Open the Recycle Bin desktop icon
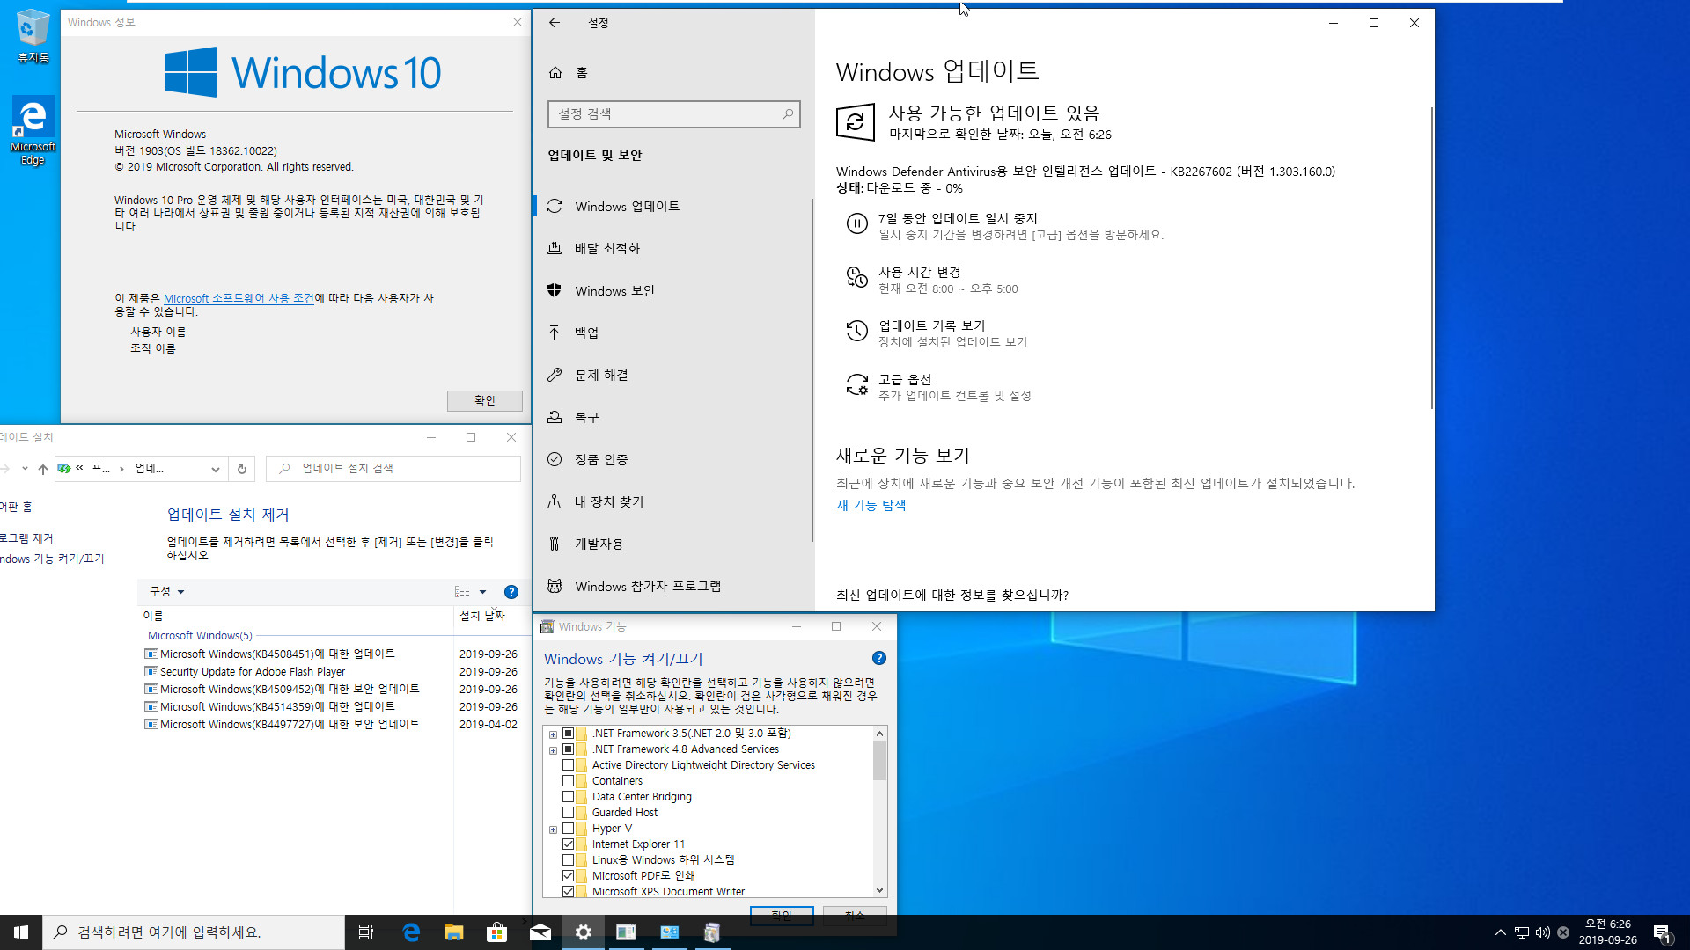Image resolution: width=1690 pixels, height=950 pixels. tap(33, 36)
